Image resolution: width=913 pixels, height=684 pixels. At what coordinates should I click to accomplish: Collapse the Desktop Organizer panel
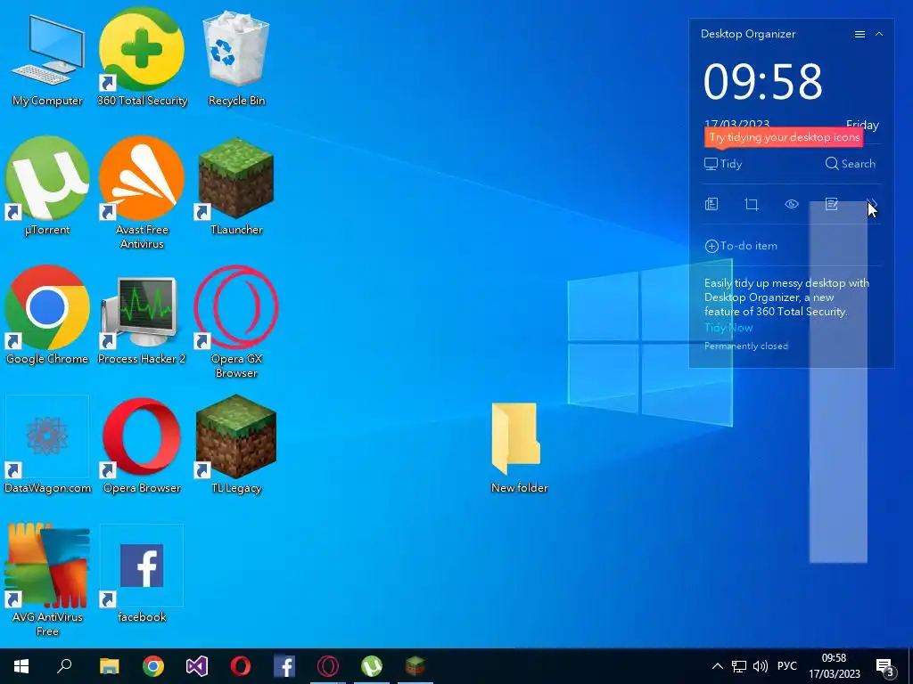click(x=879, y=35)
